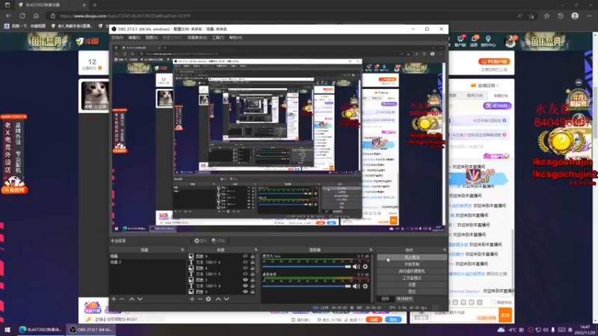Image resolution: width=598 pixels, height=336 pixels.
Task: Switch to the 转场特效 tab in OBS
Action: [x=404, y=299]
